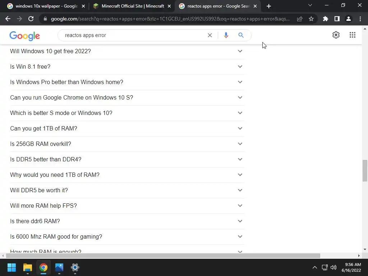Open Settings from taskbar
The width and height of the screenshot is (368, 276).
click(x=75, y=267)
